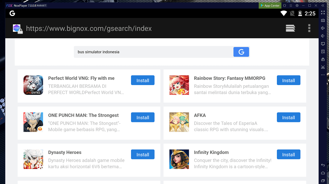This screenshot has height=184, width=329.
Task: Enter fullscreen mode from sidebar
Action: (x=323, y=13)
